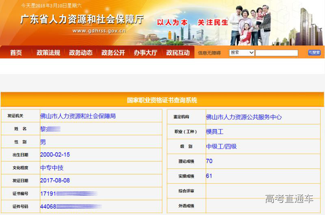This screenshot has height=215, width=325.
Task: Click the 信息无障碍 accessibility link
Action: pyautogui.click(x=209, y=53)
